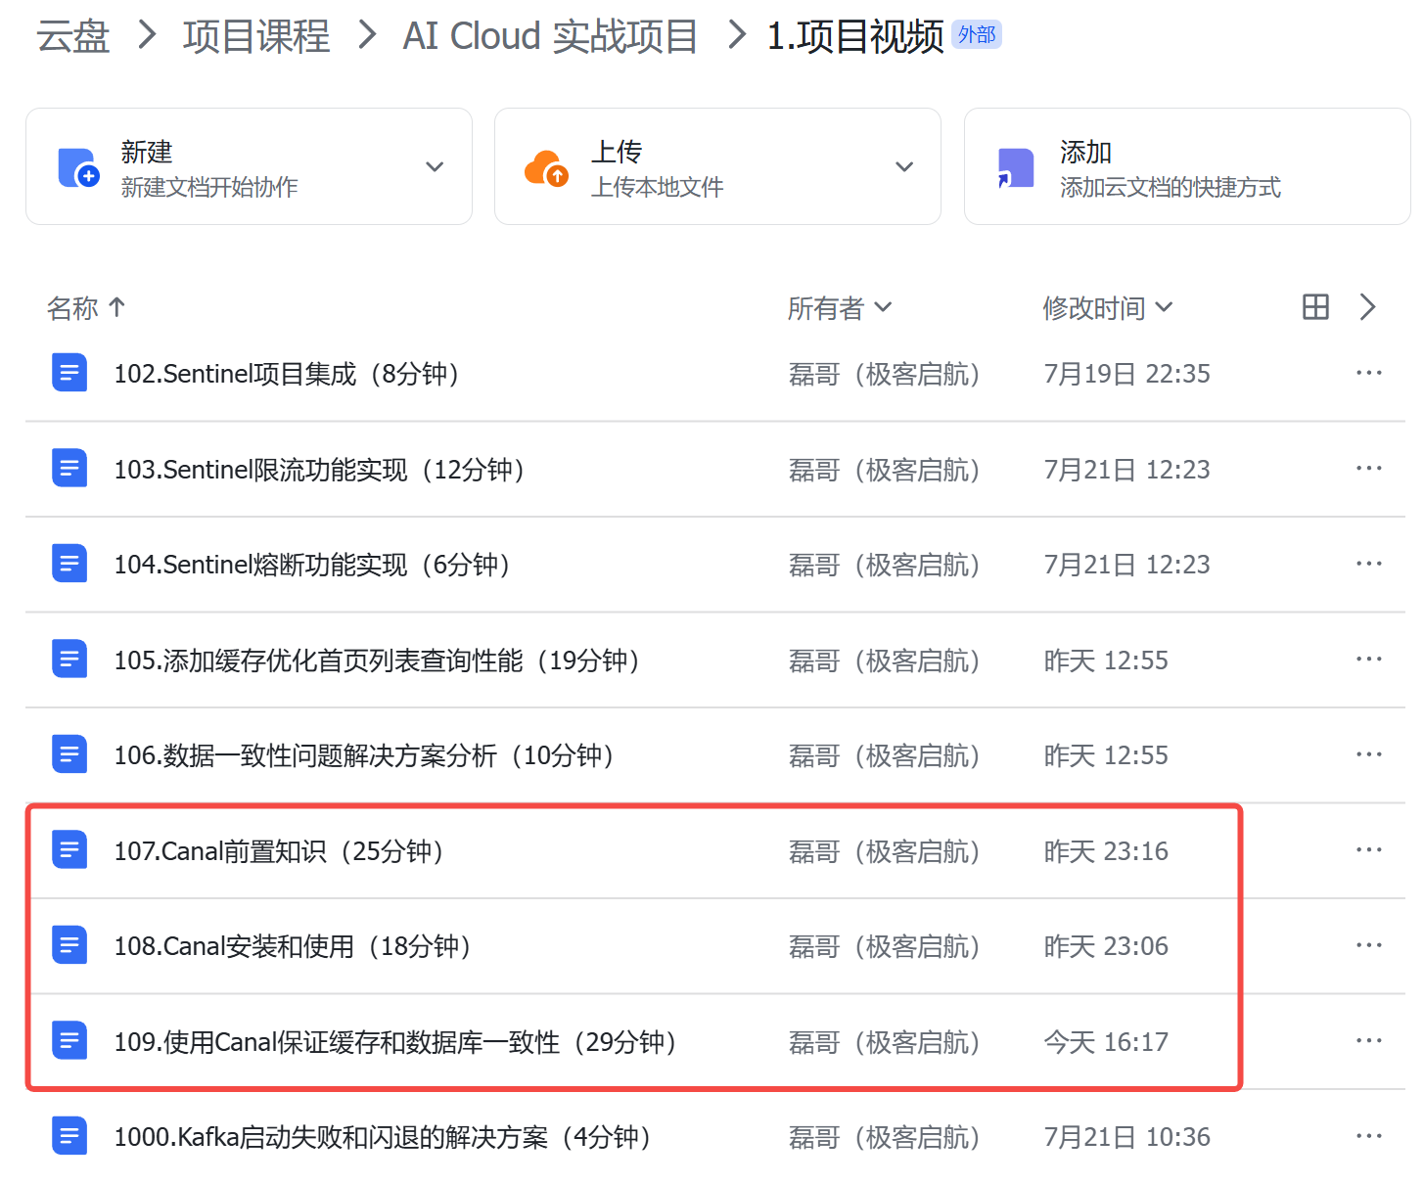The height and width of the screenshot is (1184, 1424).
Task: Click the document icon for 103.Sentinel限流功能实现
Action: [x=69, y=469]
